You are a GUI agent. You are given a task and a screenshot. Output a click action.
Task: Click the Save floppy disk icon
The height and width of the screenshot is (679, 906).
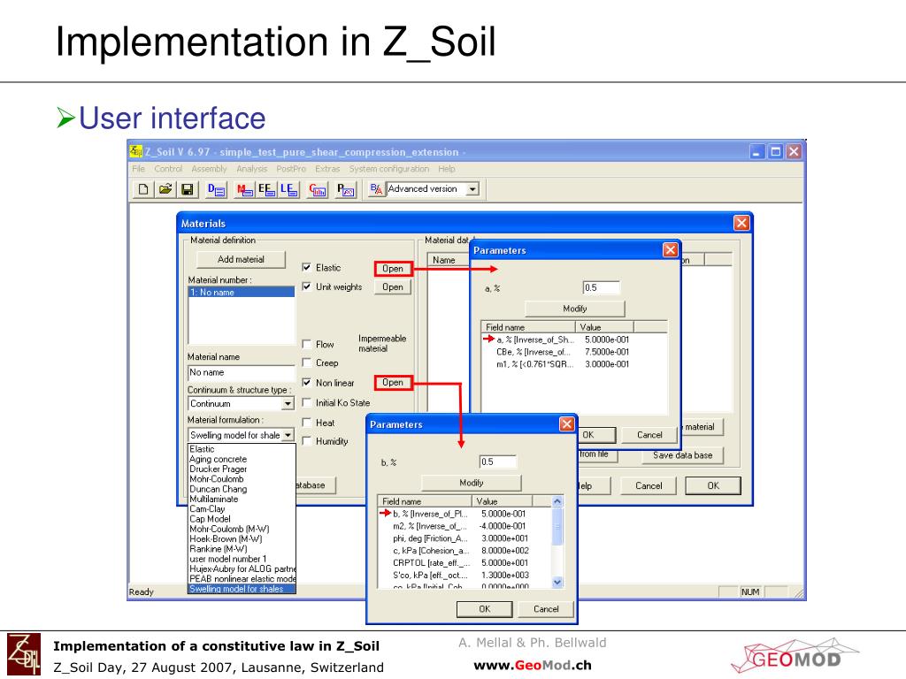188,189
